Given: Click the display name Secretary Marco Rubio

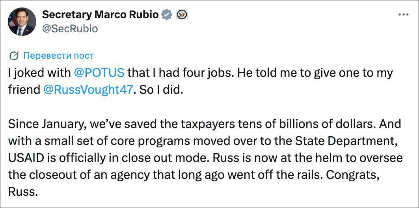Looking at the screenshot, I should pos(100,15).
